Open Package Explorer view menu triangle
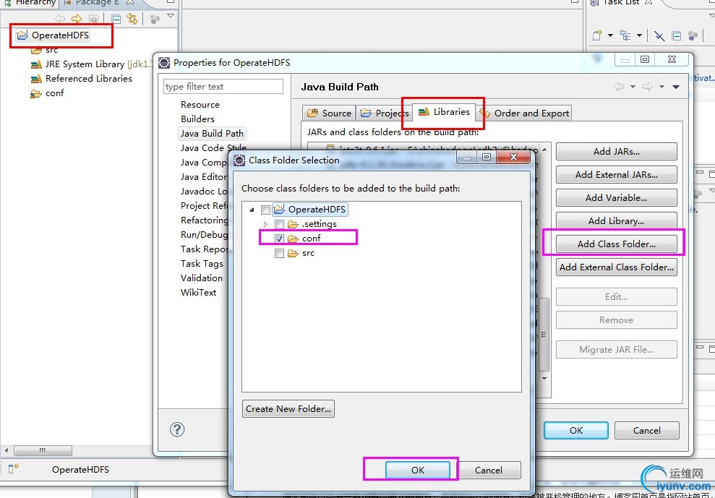The height and width of the screenshot is (498, 715). (171, 15)
